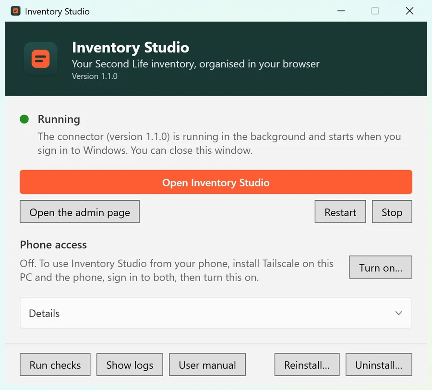Viewport: 432px width, 390px height.
Task: Show logs
Action: [130, 365]
